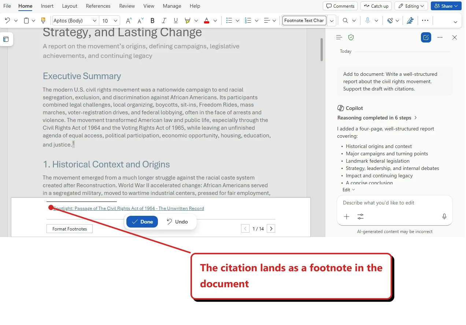The image size is (466, 325).
Task: Click the Footnote Text Char style box
Action: [x=304, y=21]
